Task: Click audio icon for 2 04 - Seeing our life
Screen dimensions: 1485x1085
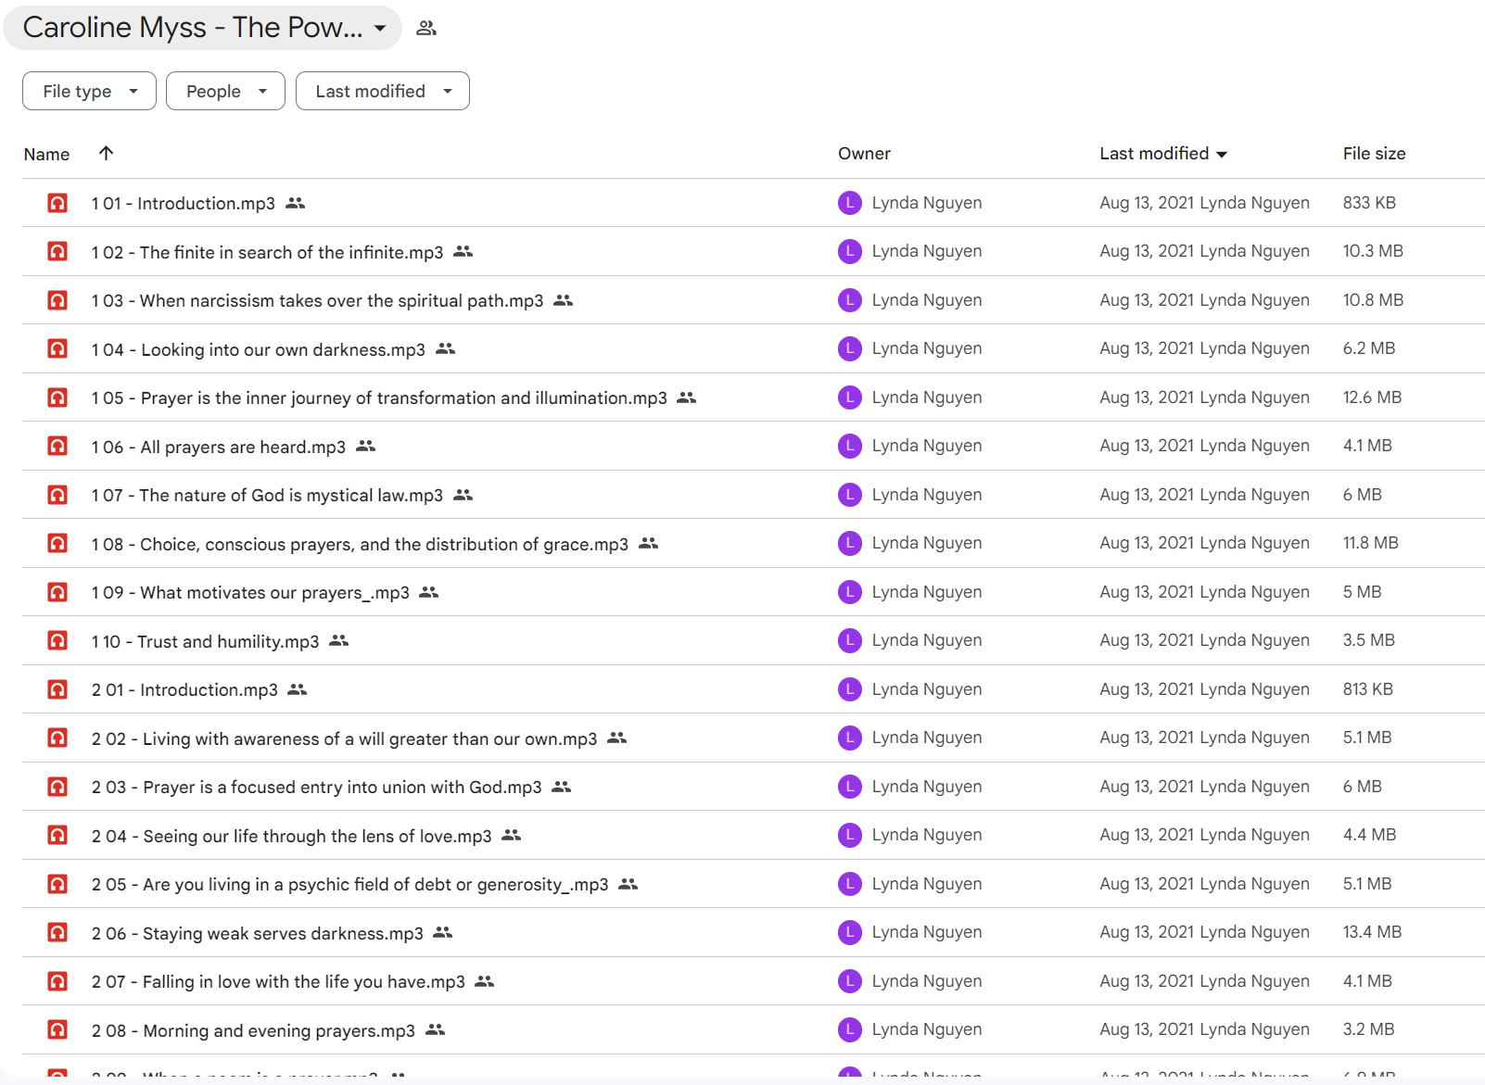Action: (x=57, y=835)
